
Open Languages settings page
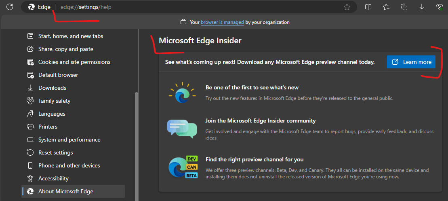coord(73,114)
